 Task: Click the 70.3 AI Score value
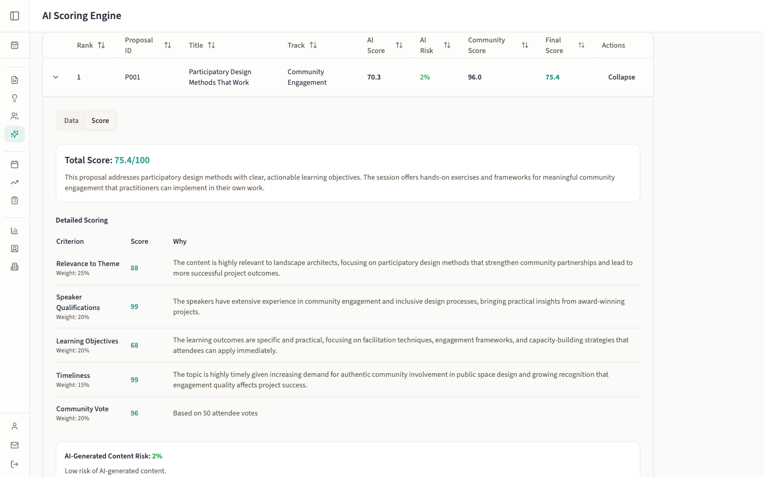[x=374, y=77]
